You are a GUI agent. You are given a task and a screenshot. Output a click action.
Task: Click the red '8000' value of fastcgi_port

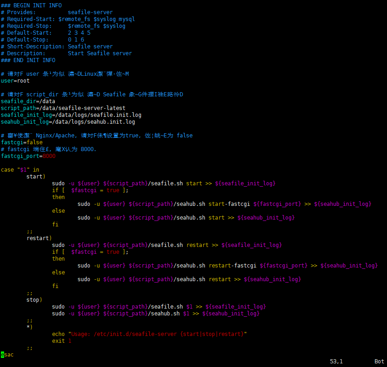click(49, 156)
